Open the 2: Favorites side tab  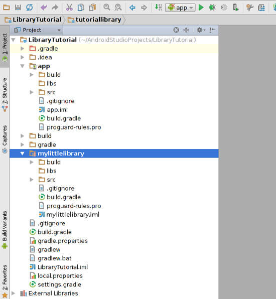(5, 281)
